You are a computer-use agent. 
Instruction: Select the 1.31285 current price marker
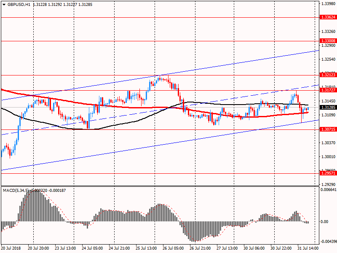pyautogui.click(x=328, y=108)
